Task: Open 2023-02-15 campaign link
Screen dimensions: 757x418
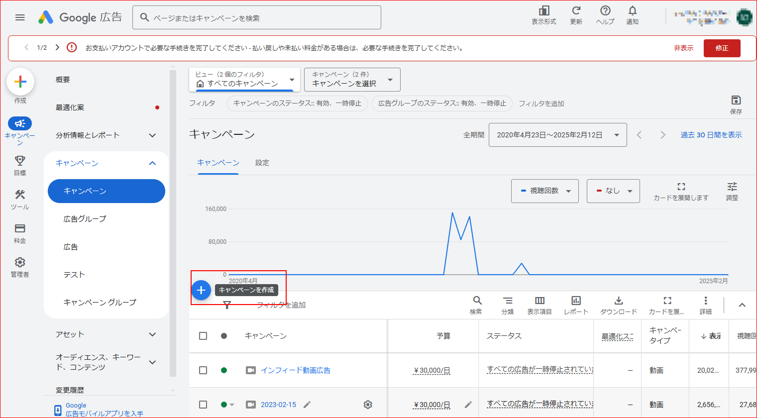Action: tap(278, 405)
